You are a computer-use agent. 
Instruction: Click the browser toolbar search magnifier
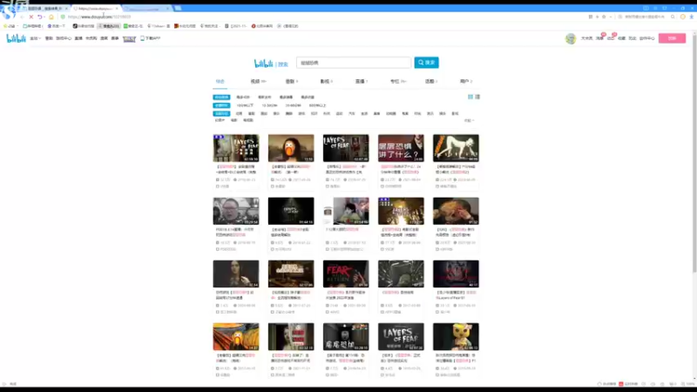click(x=673, y=17)
